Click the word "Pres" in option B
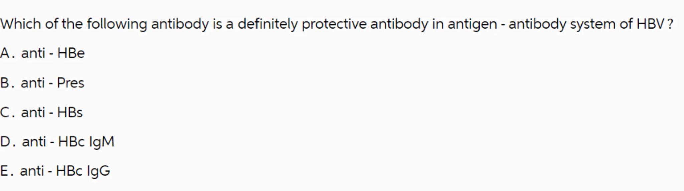The height and width of the screenshot is (191, 684). (x=70, y=83)
